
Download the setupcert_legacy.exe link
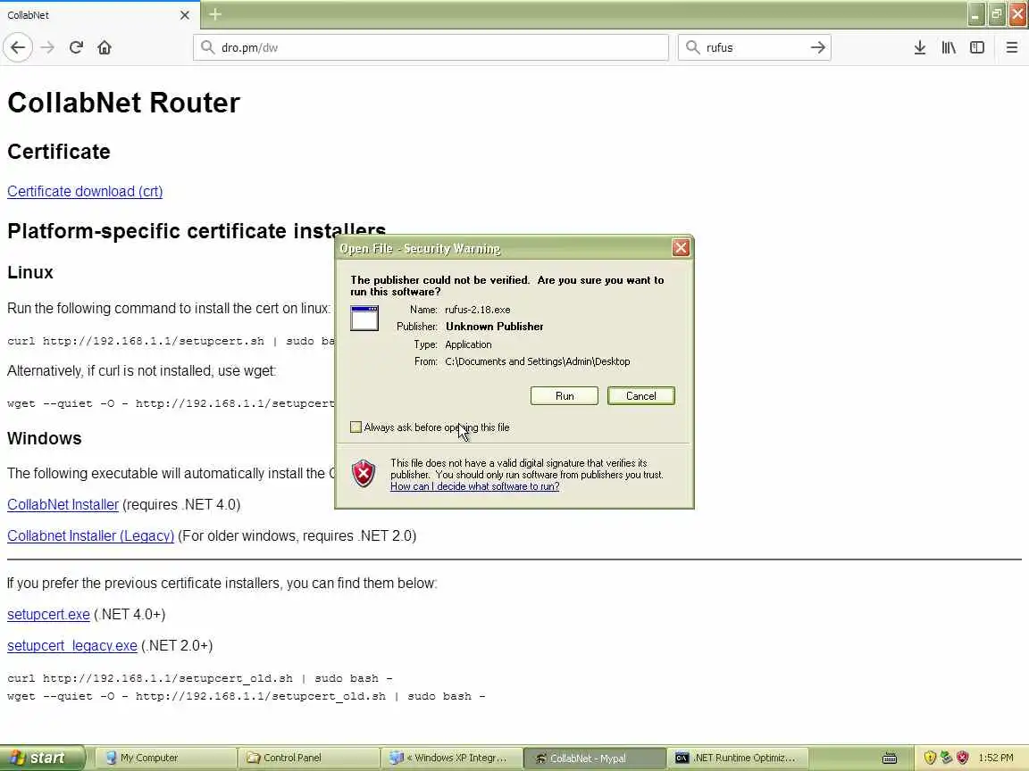[72, 646]
